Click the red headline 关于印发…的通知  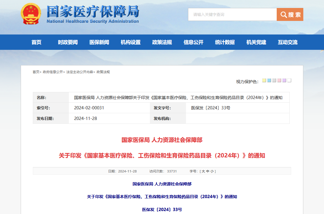pyautogui.click(x=162, y=156)
